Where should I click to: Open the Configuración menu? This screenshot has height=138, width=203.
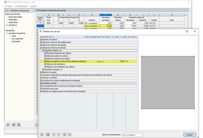point(21,6)
